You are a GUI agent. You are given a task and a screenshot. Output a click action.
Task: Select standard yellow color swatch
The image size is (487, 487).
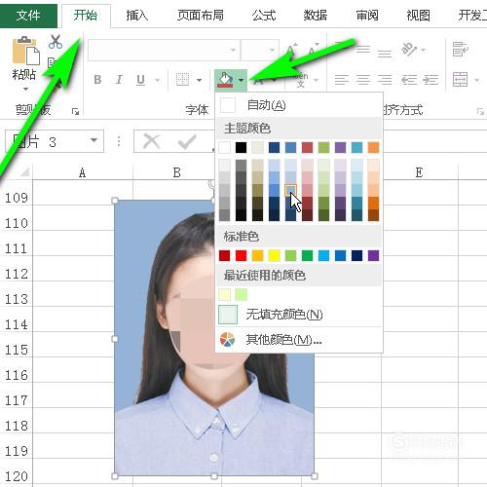coord(274,255)
